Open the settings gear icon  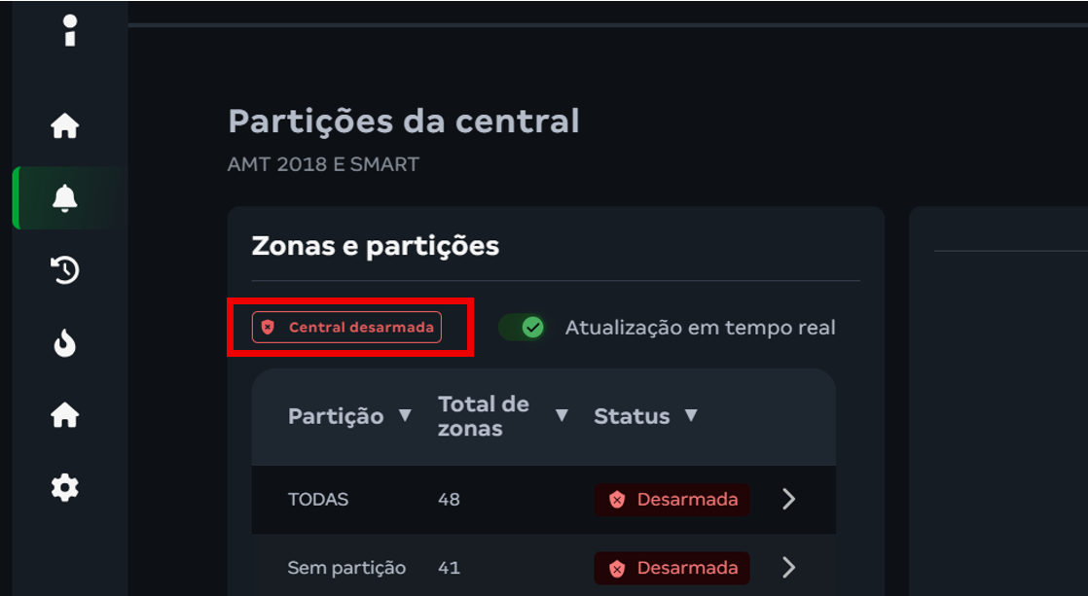point(65,487)
